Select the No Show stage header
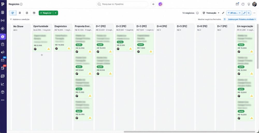This screenshot has height=133, width=259. click(x=18, y=26)
